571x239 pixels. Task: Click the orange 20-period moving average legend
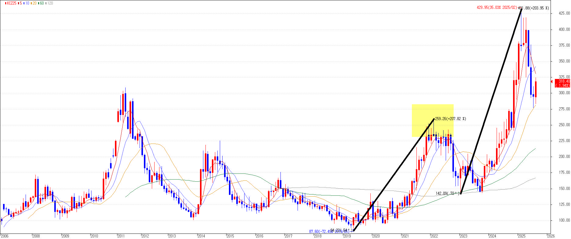tap(34, 3)
